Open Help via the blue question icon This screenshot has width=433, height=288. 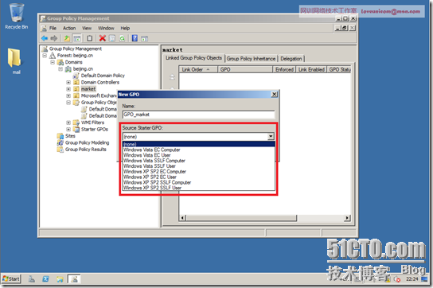click(x=135, y=38)
